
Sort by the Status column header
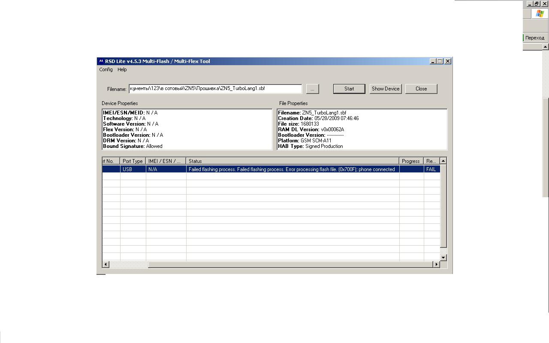[x=293, y=161]
